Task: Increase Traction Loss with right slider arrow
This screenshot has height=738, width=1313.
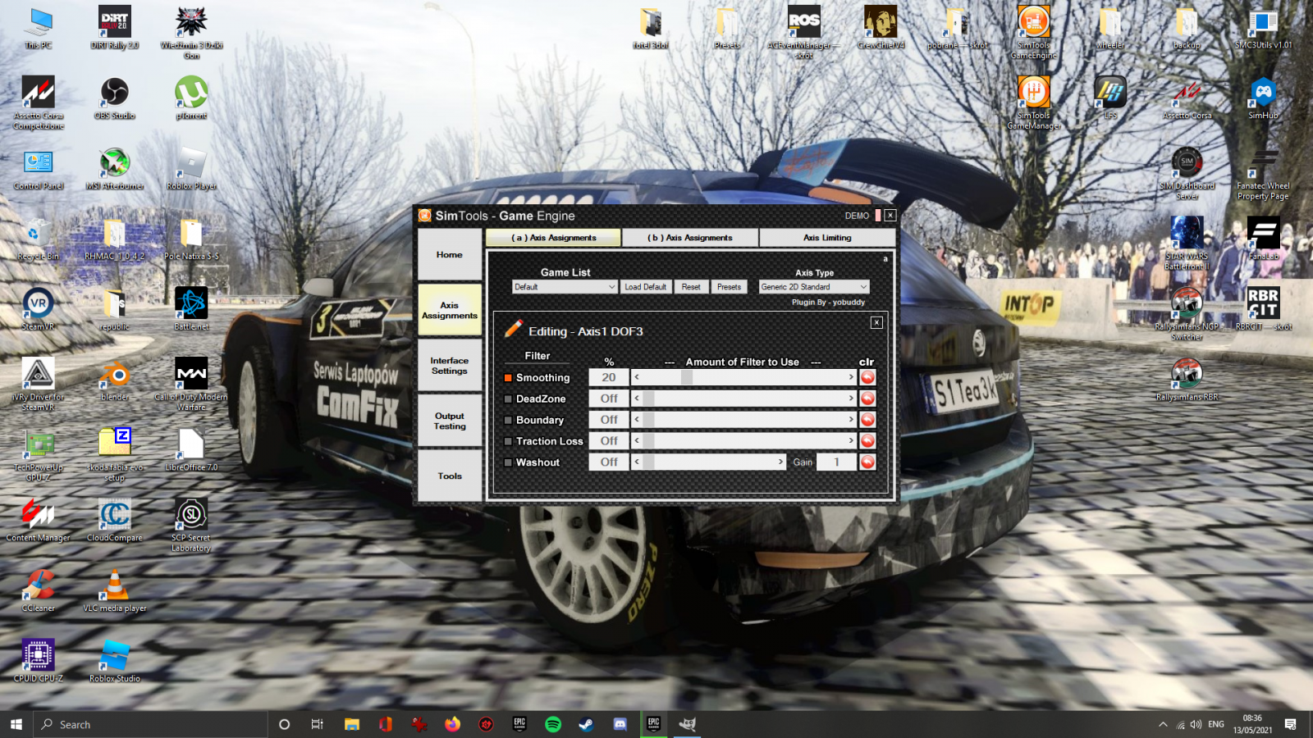Action: 851,441
